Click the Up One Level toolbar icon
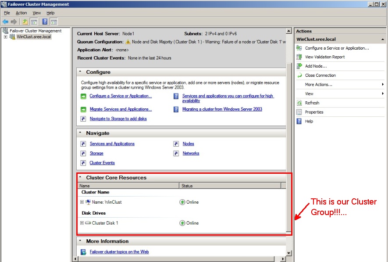This screenshot has height=262, width=388. [25, 22]
